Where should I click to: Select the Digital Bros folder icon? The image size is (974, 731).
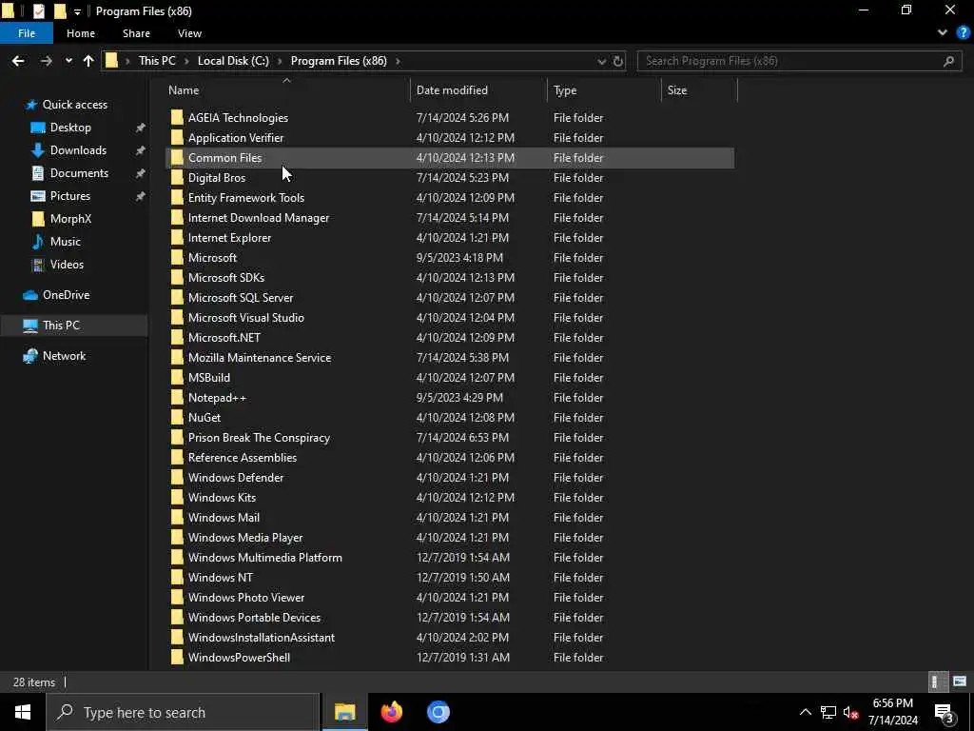(x=177, y=178)
